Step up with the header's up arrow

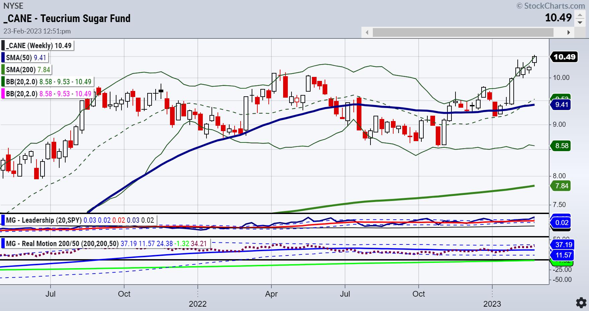(x=580, y=15)
